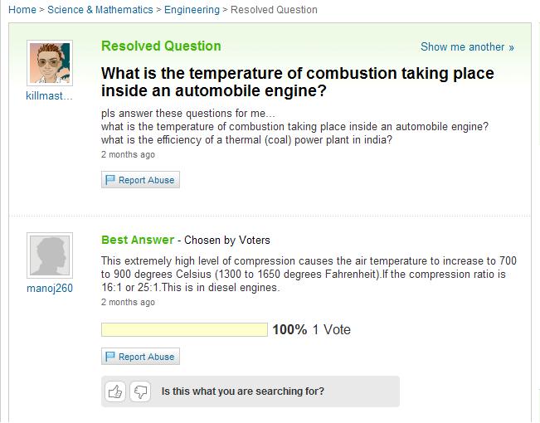Viewport: 540px width, 423px height.
Task: Click flag icon in answer's Report Abuse
Action: (x=110, y=357)
